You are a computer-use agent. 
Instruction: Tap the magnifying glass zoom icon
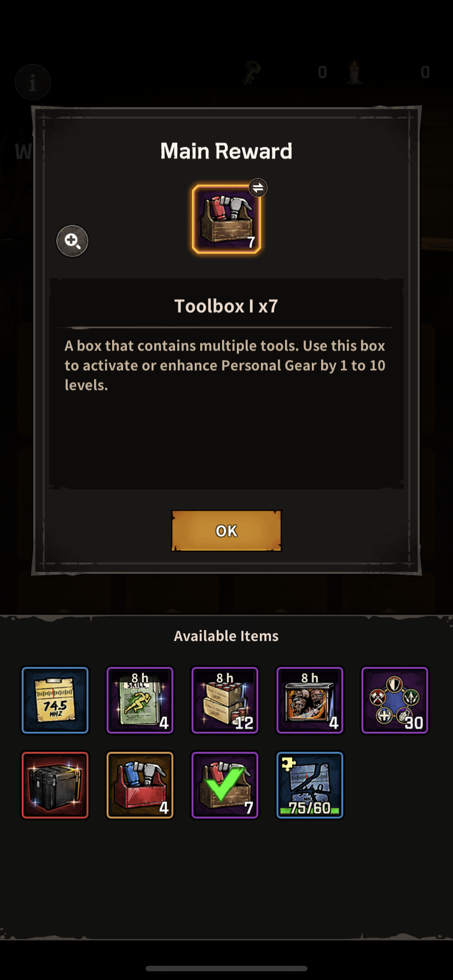[72, 241]
